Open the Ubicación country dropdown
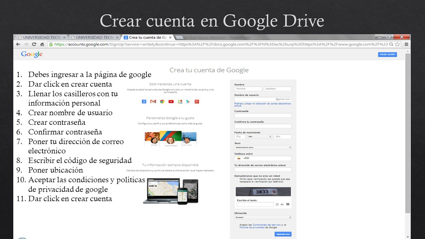The width and height of the screenshot is (425, 239). 263,217
